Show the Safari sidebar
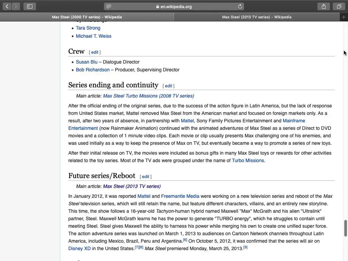Image resolution: width=348 pixels, height=261 pixels. pyautogui.click(x=30, y=6)
